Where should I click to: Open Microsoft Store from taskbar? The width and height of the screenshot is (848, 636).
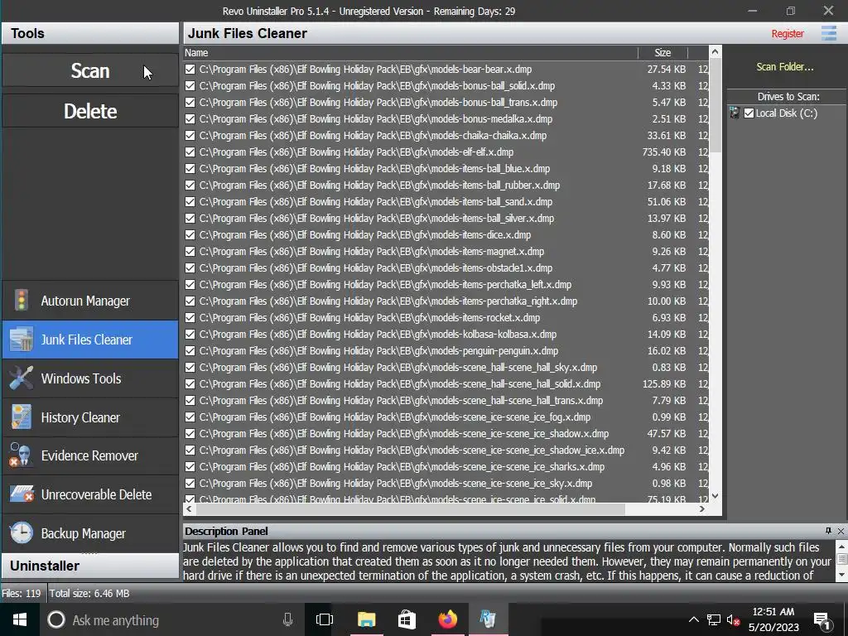[x=407, y=619]
